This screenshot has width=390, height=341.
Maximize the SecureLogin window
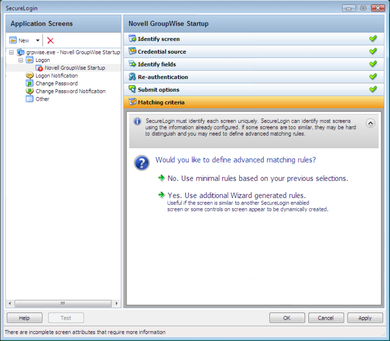tap(363, 8)
